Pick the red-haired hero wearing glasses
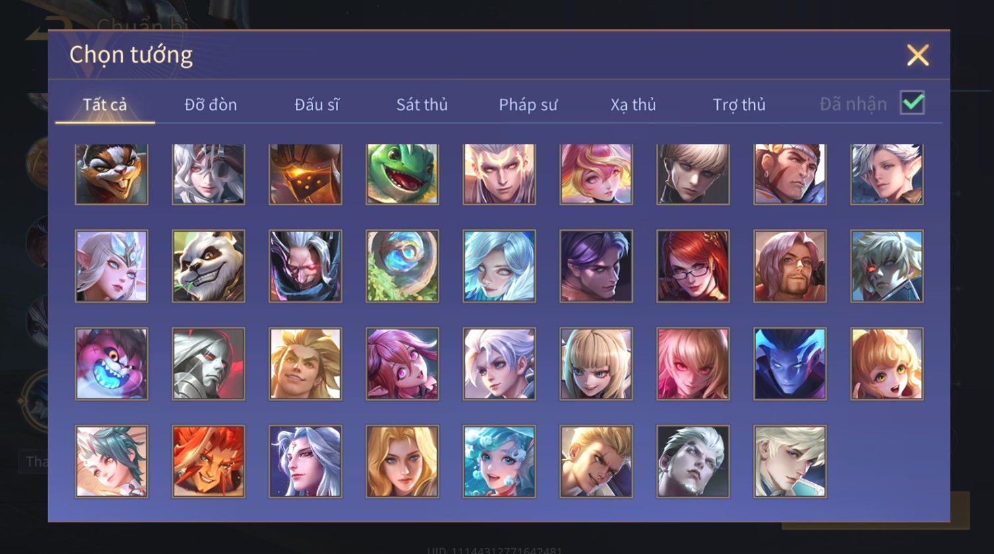This screenshot has height=554, width=994. 693,266
